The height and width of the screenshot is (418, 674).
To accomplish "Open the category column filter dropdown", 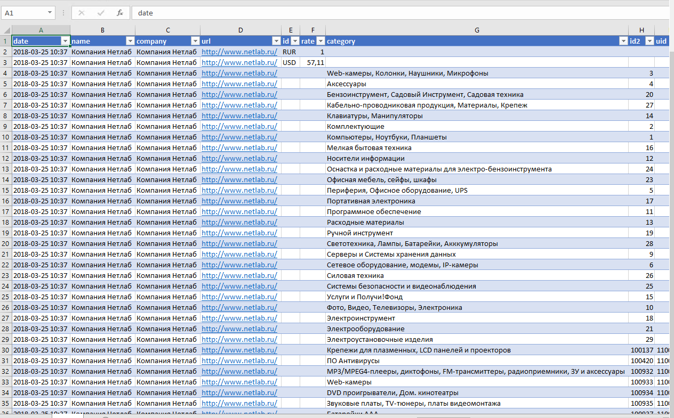I will [x=623, y=41].
